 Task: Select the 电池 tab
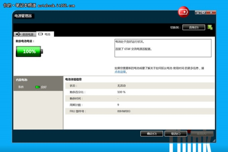45,34
